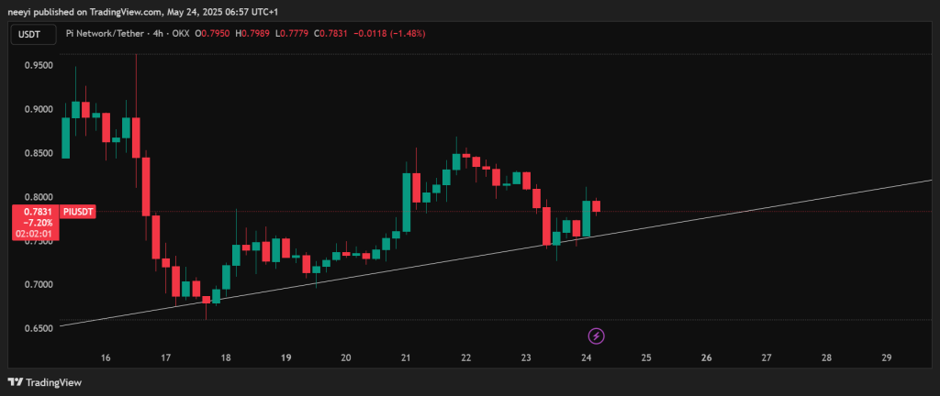Click the date 20 on the time axis
The width and height of the screenshot is (940, 396).
(x=346, y=358)
